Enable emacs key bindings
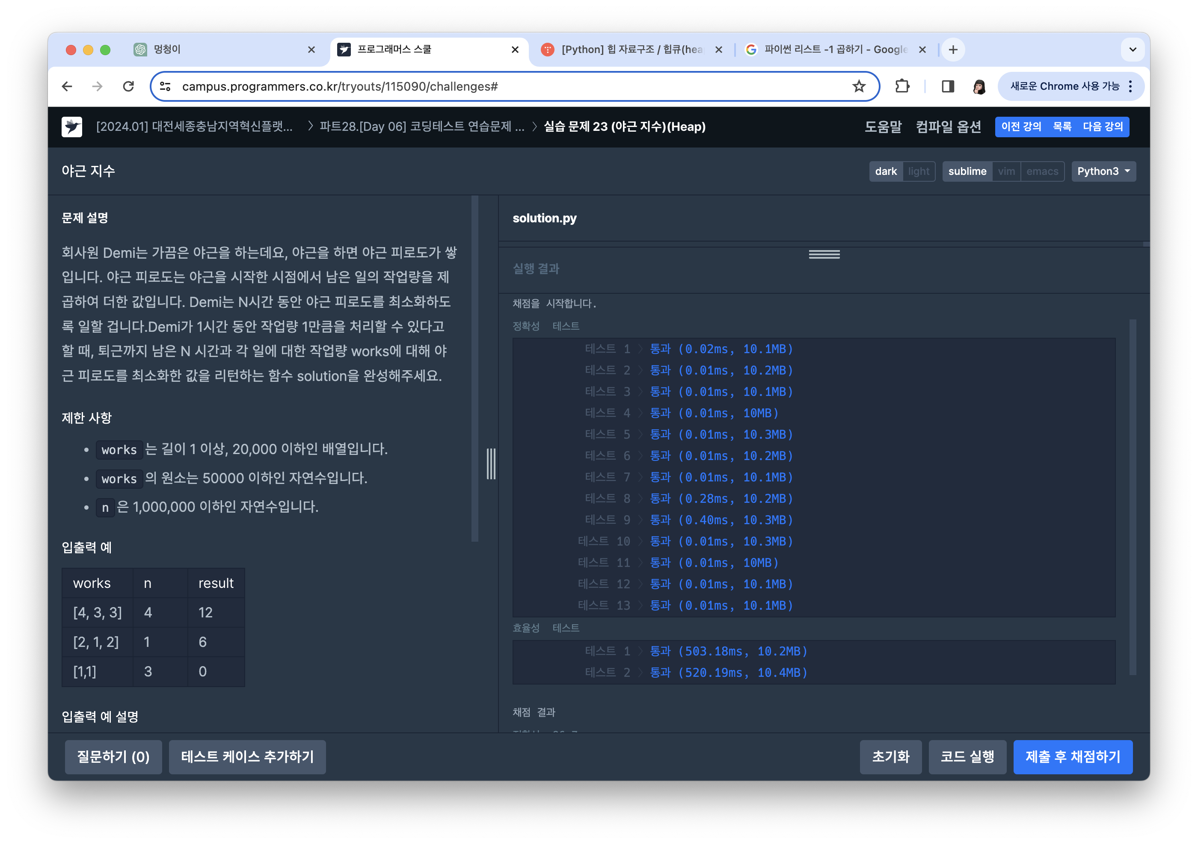 (x=1042, y=171)
